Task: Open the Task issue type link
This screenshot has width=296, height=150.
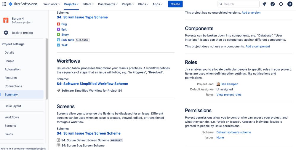Action: point(64,45)
